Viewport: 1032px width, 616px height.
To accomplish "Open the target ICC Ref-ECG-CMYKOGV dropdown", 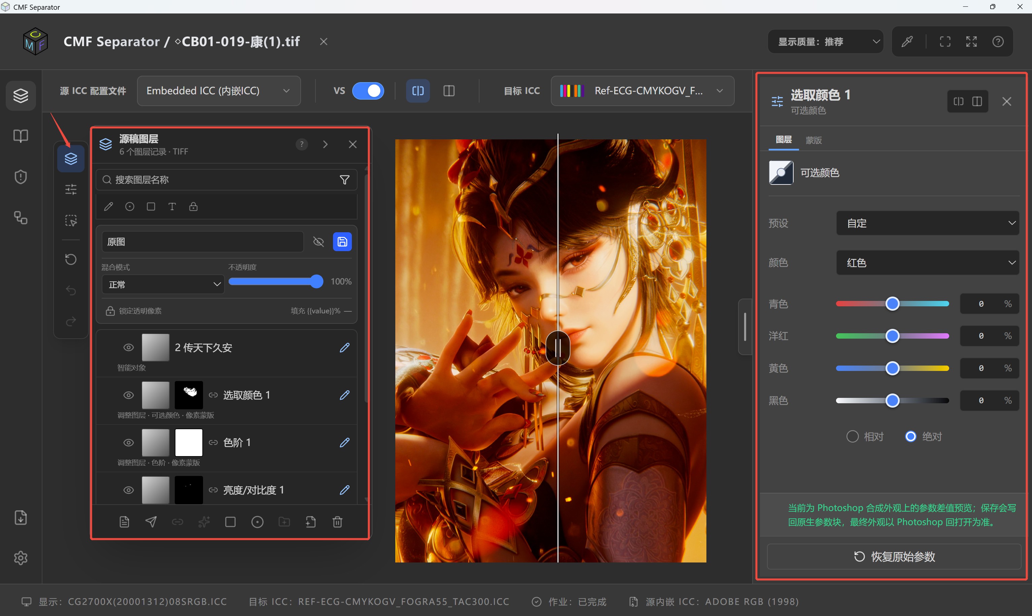I will tap(642, 91).
